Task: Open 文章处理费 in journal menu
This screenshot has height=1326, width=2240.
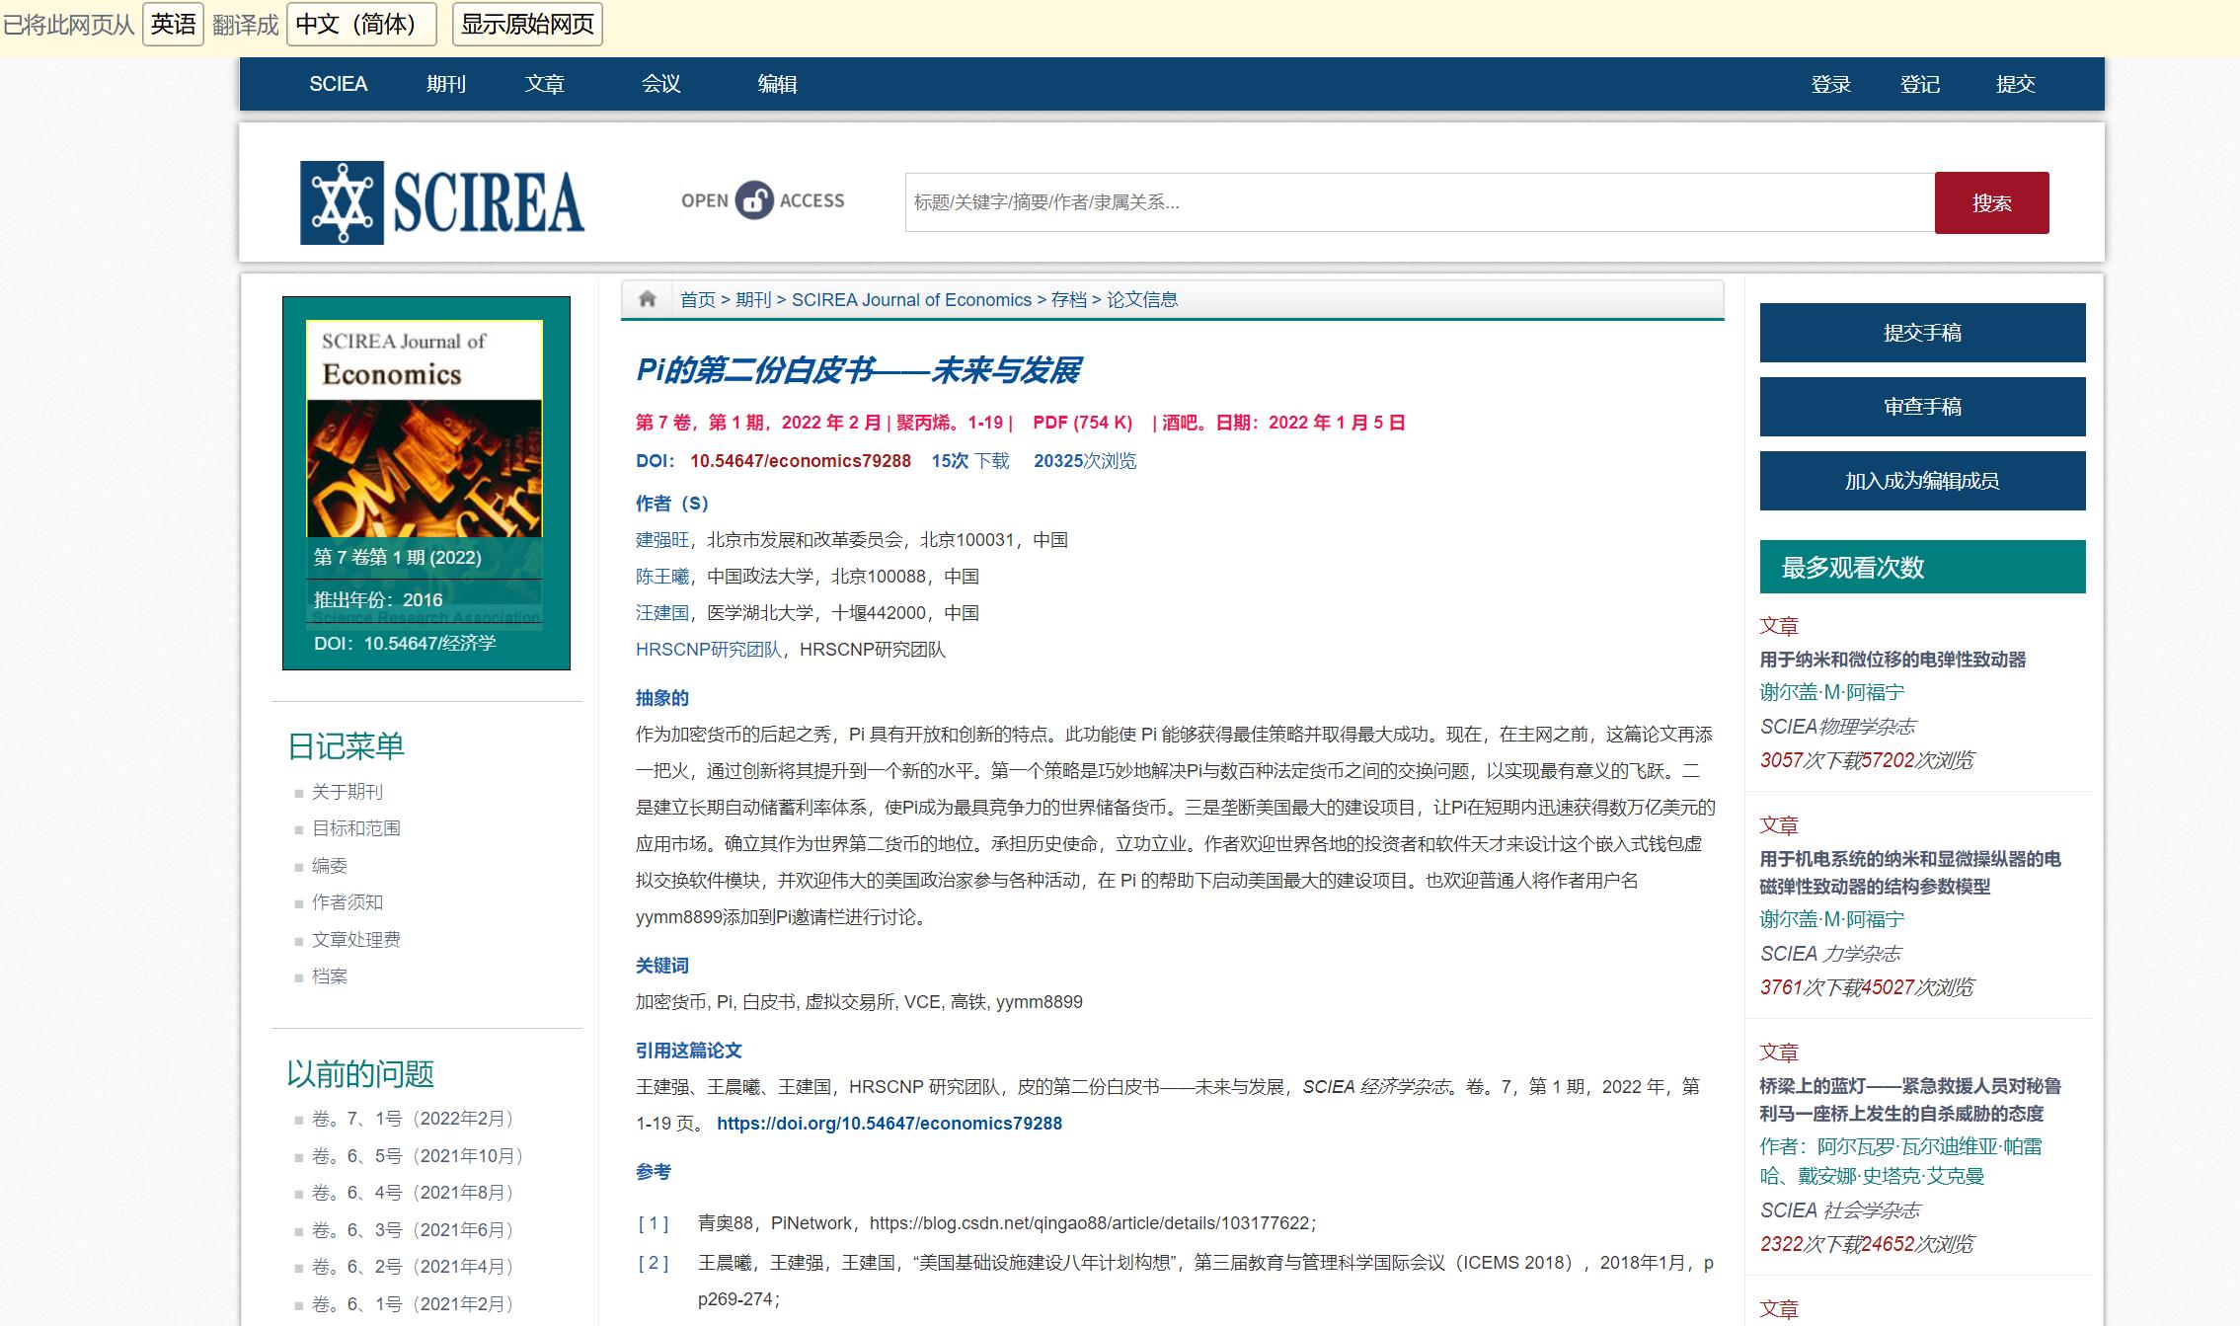Action: (x=356, y=940)
